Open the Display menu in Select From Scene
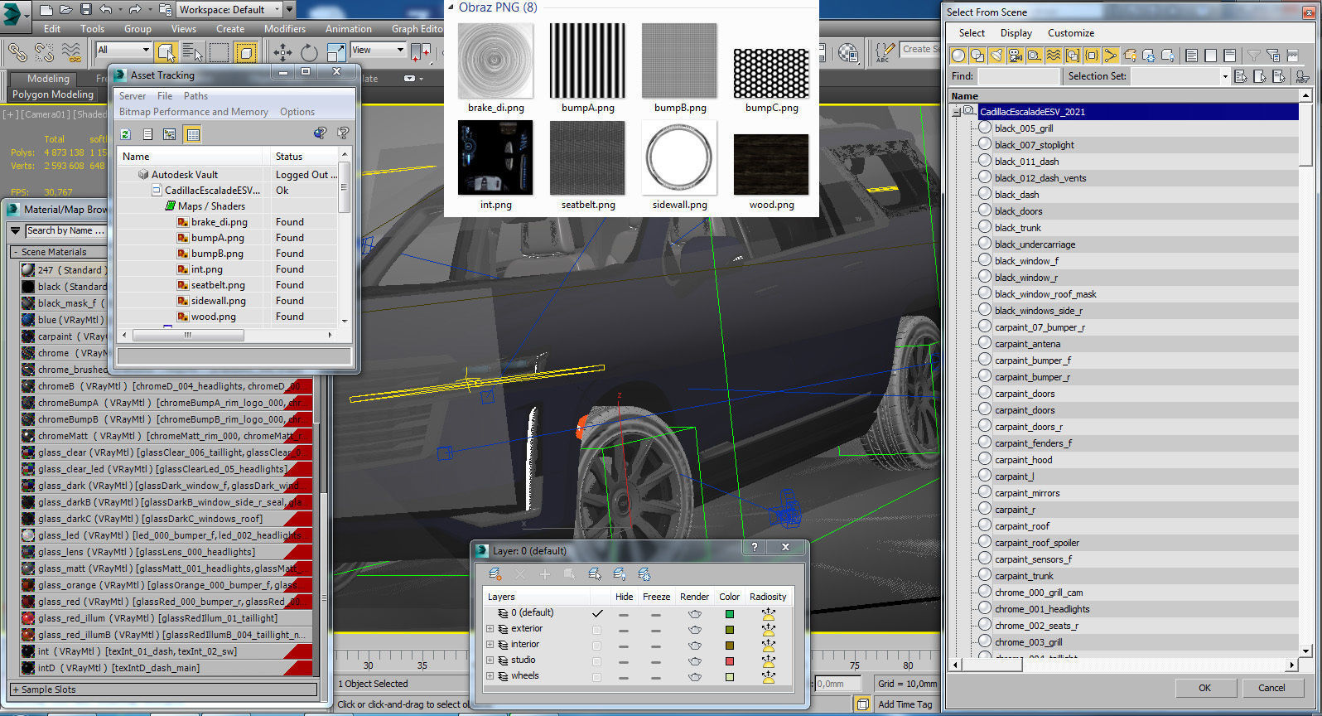The width and height of the screenshot is (1322, 716). 1016,33
